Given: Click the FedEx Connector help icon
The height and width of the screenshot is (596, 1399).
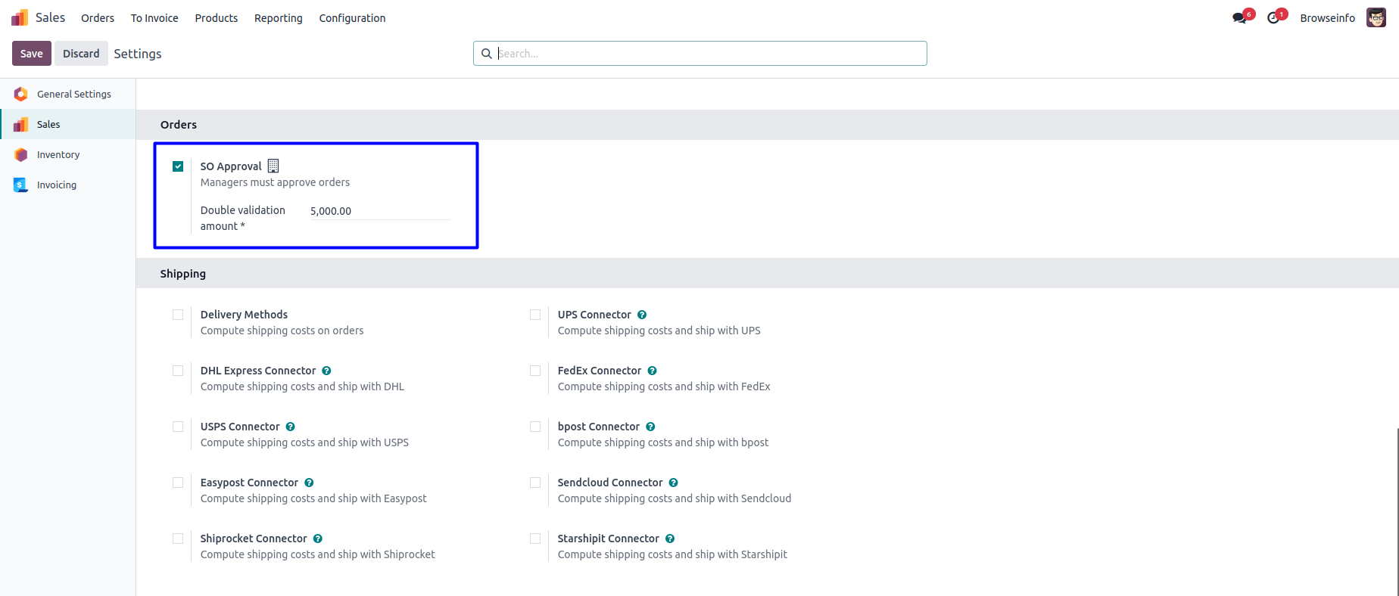Looking at the screenshot, I should pyautogui.click(x=652, y=371).
